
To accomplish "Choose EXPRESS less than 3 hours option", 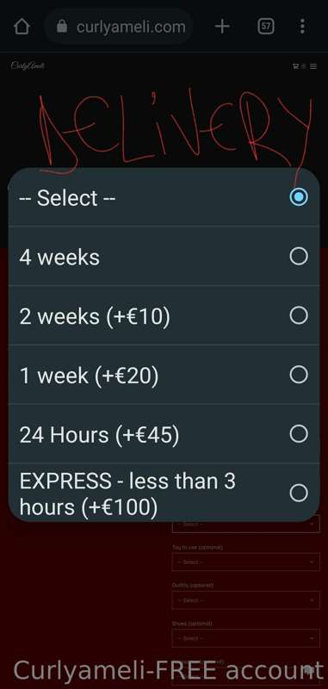I will pos(164,493).
